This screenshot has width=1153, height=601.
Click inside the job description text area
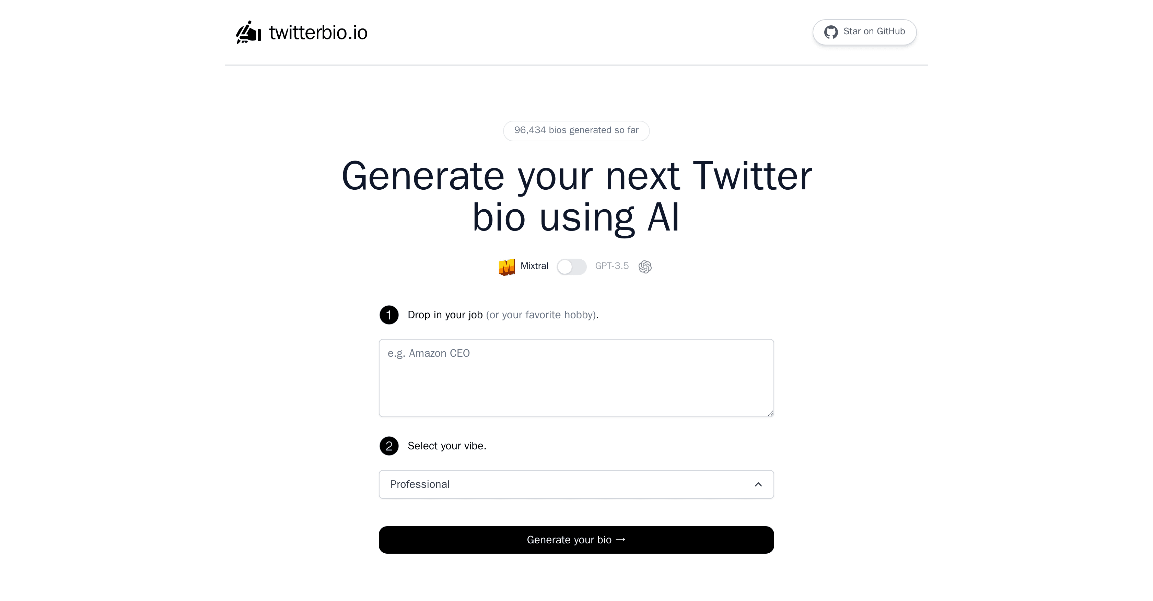[576, 377]
